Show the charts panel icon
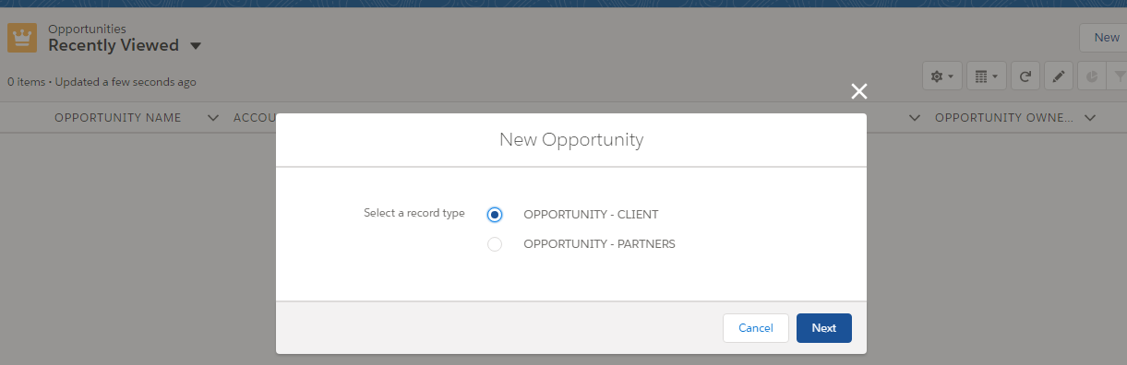Screen dimensions: 1127x365 coord(1091,77)
